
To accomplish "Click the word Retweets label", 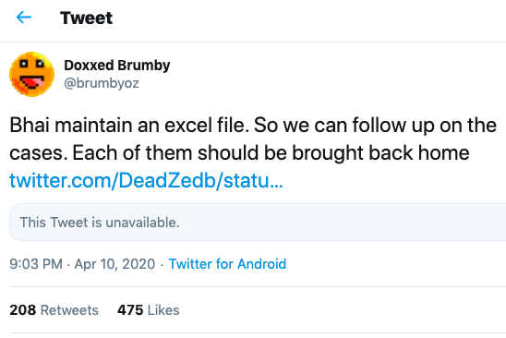I will click(69, 310).
